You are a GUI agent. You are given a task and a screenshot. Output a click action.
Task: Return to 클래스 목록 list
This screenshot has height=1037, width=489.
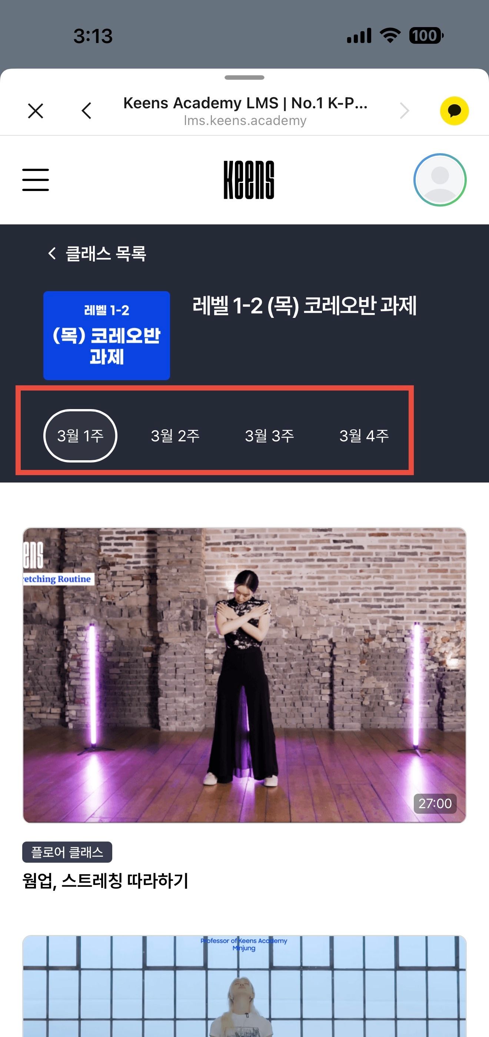click(x=97, y=254)
